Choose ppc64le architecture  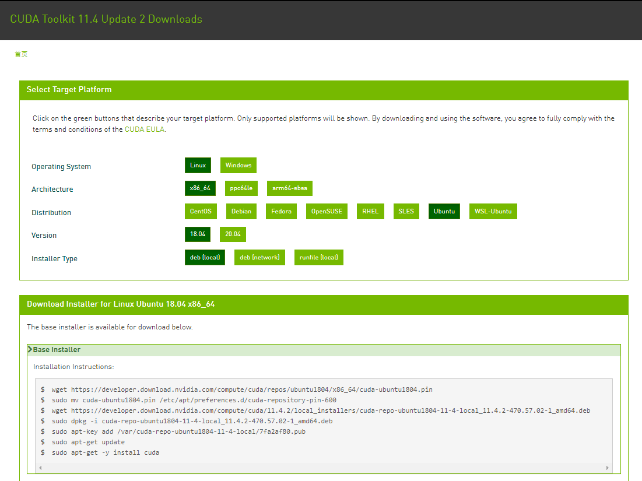241,188
